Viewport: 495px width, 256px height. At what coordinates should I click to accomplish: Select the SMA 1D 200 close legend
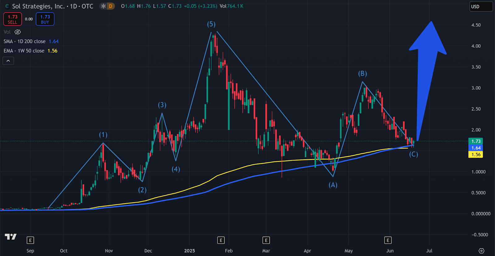click(x=24, y=41)
